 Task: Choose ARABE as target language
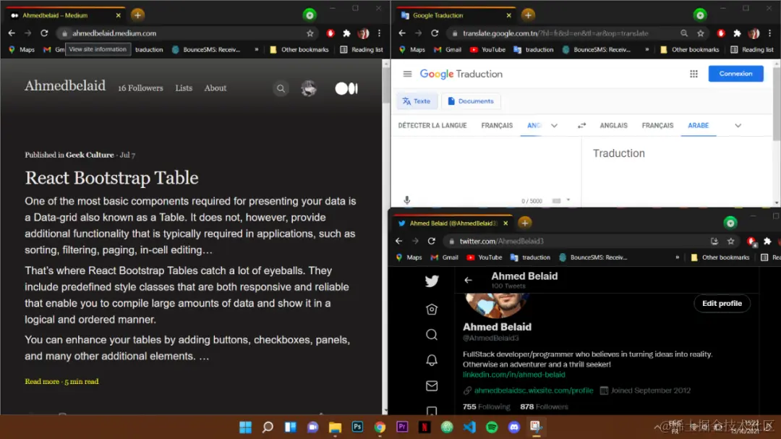(x=699, y=126)
